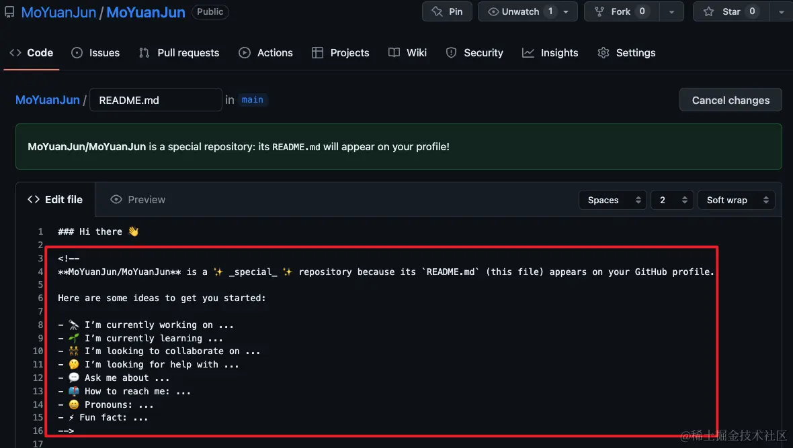Open the Unwatch notifications dropdown arrow
Screen dimensions: 793x448
click(x=566, y=11)
